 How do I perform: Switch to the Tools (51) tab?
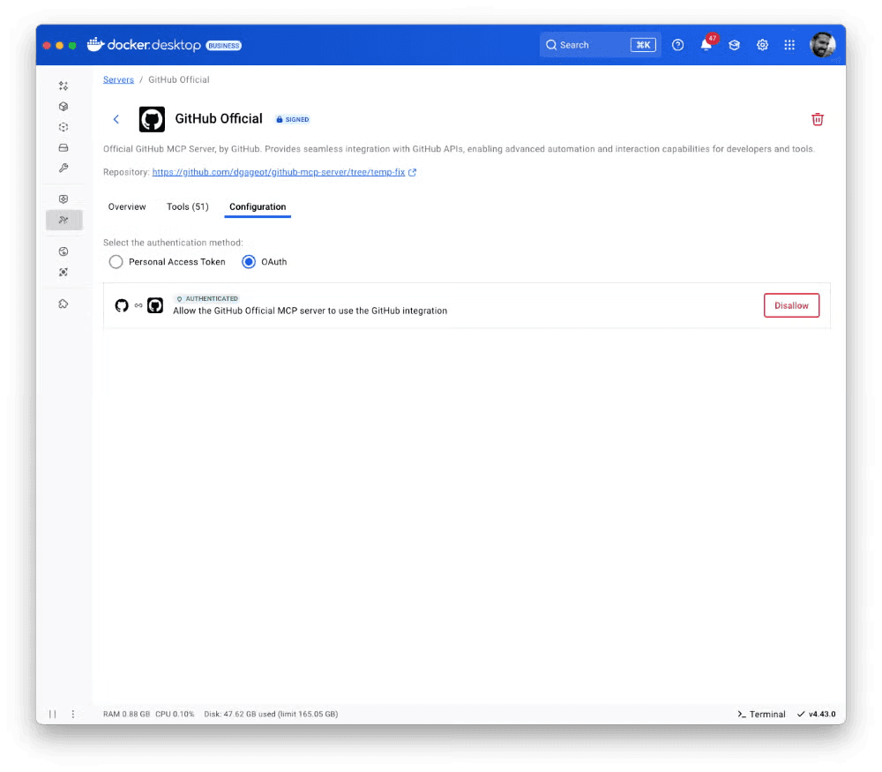point(187,206)
